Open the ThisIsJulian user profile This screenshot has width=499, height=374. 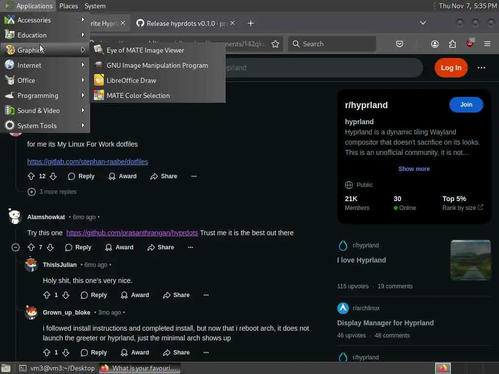pyautogui.click(x=60, y=265)
